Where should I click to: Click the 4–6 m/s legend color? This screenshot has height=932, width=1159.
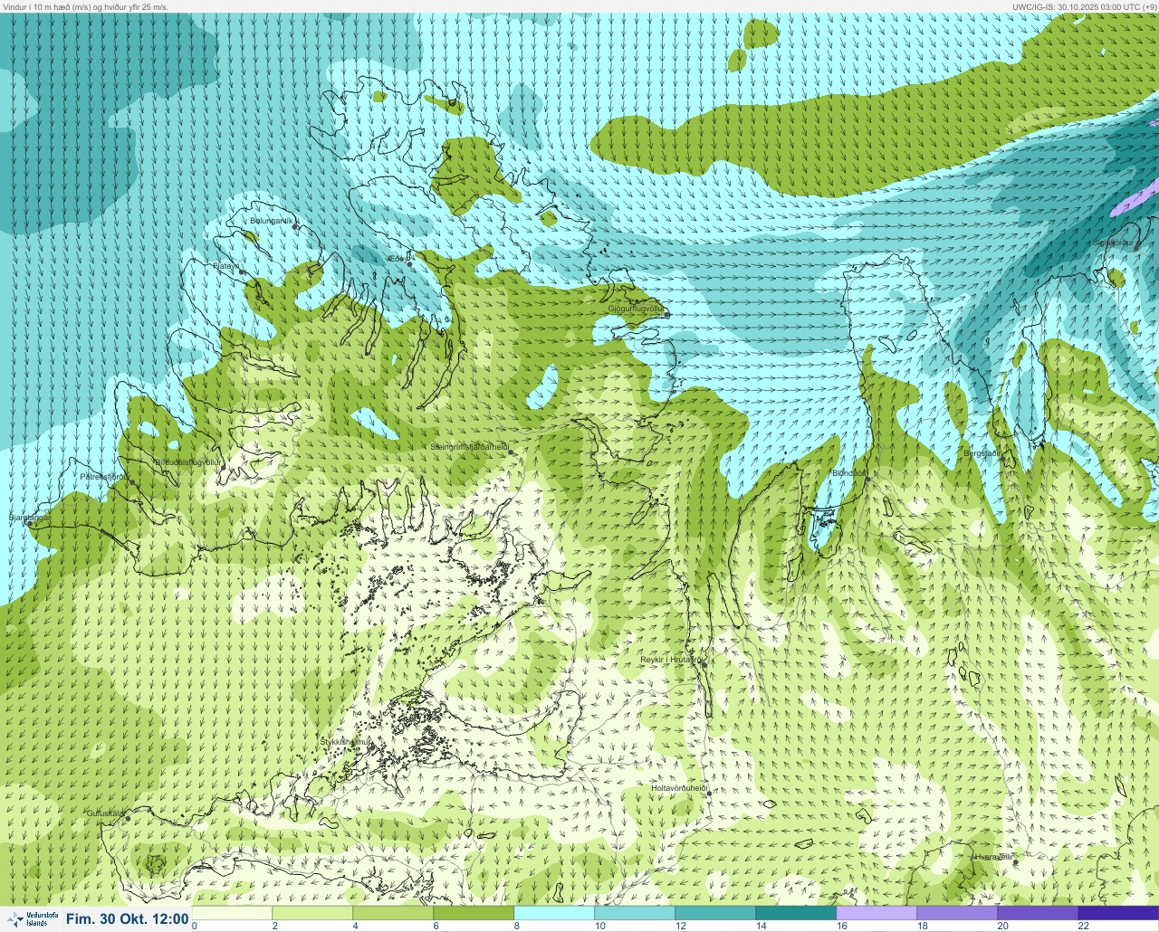(x=394, y=913)
